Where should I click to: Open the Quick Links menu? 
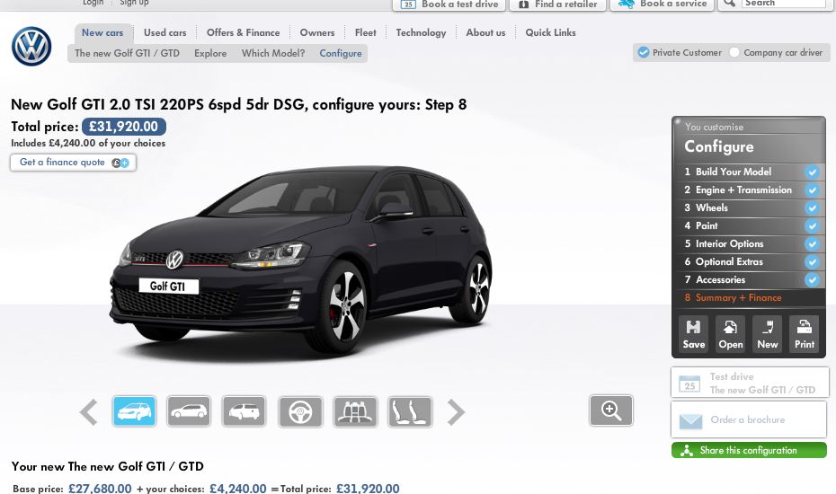[x=550, y=33]
